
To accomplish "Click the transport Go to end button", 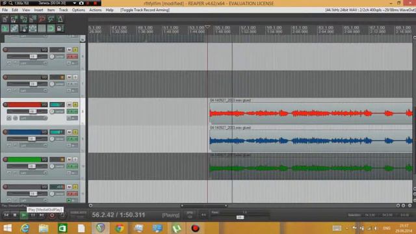I will click(42, 215).
